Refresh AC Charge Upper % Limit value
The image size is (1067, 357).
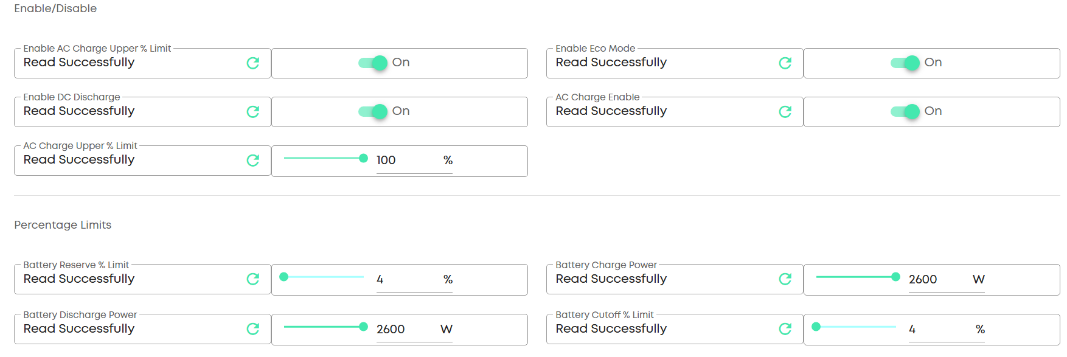253,161
